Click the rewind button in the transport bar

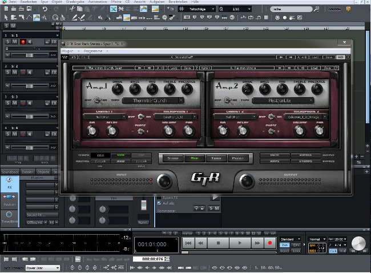tap(201, 243)
